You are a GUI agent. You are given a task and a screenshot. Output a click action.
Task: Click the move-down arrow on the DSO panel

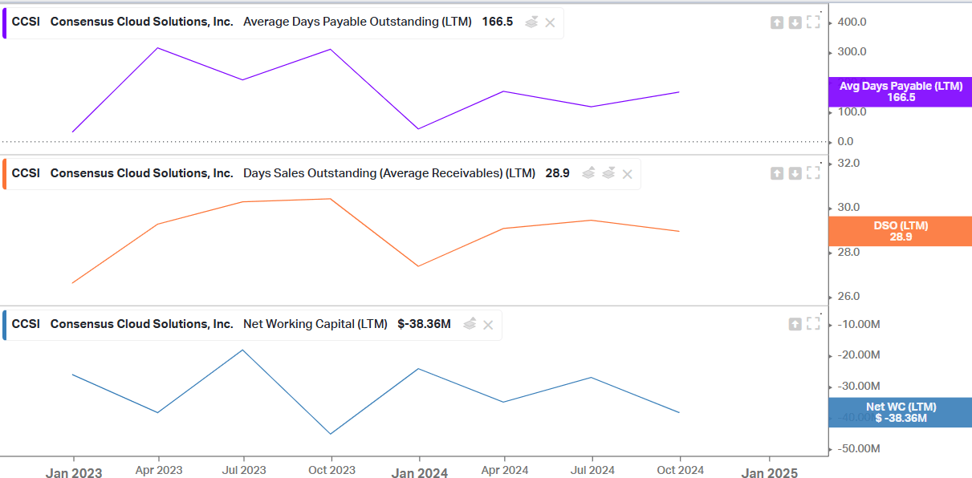pos(794,173)
